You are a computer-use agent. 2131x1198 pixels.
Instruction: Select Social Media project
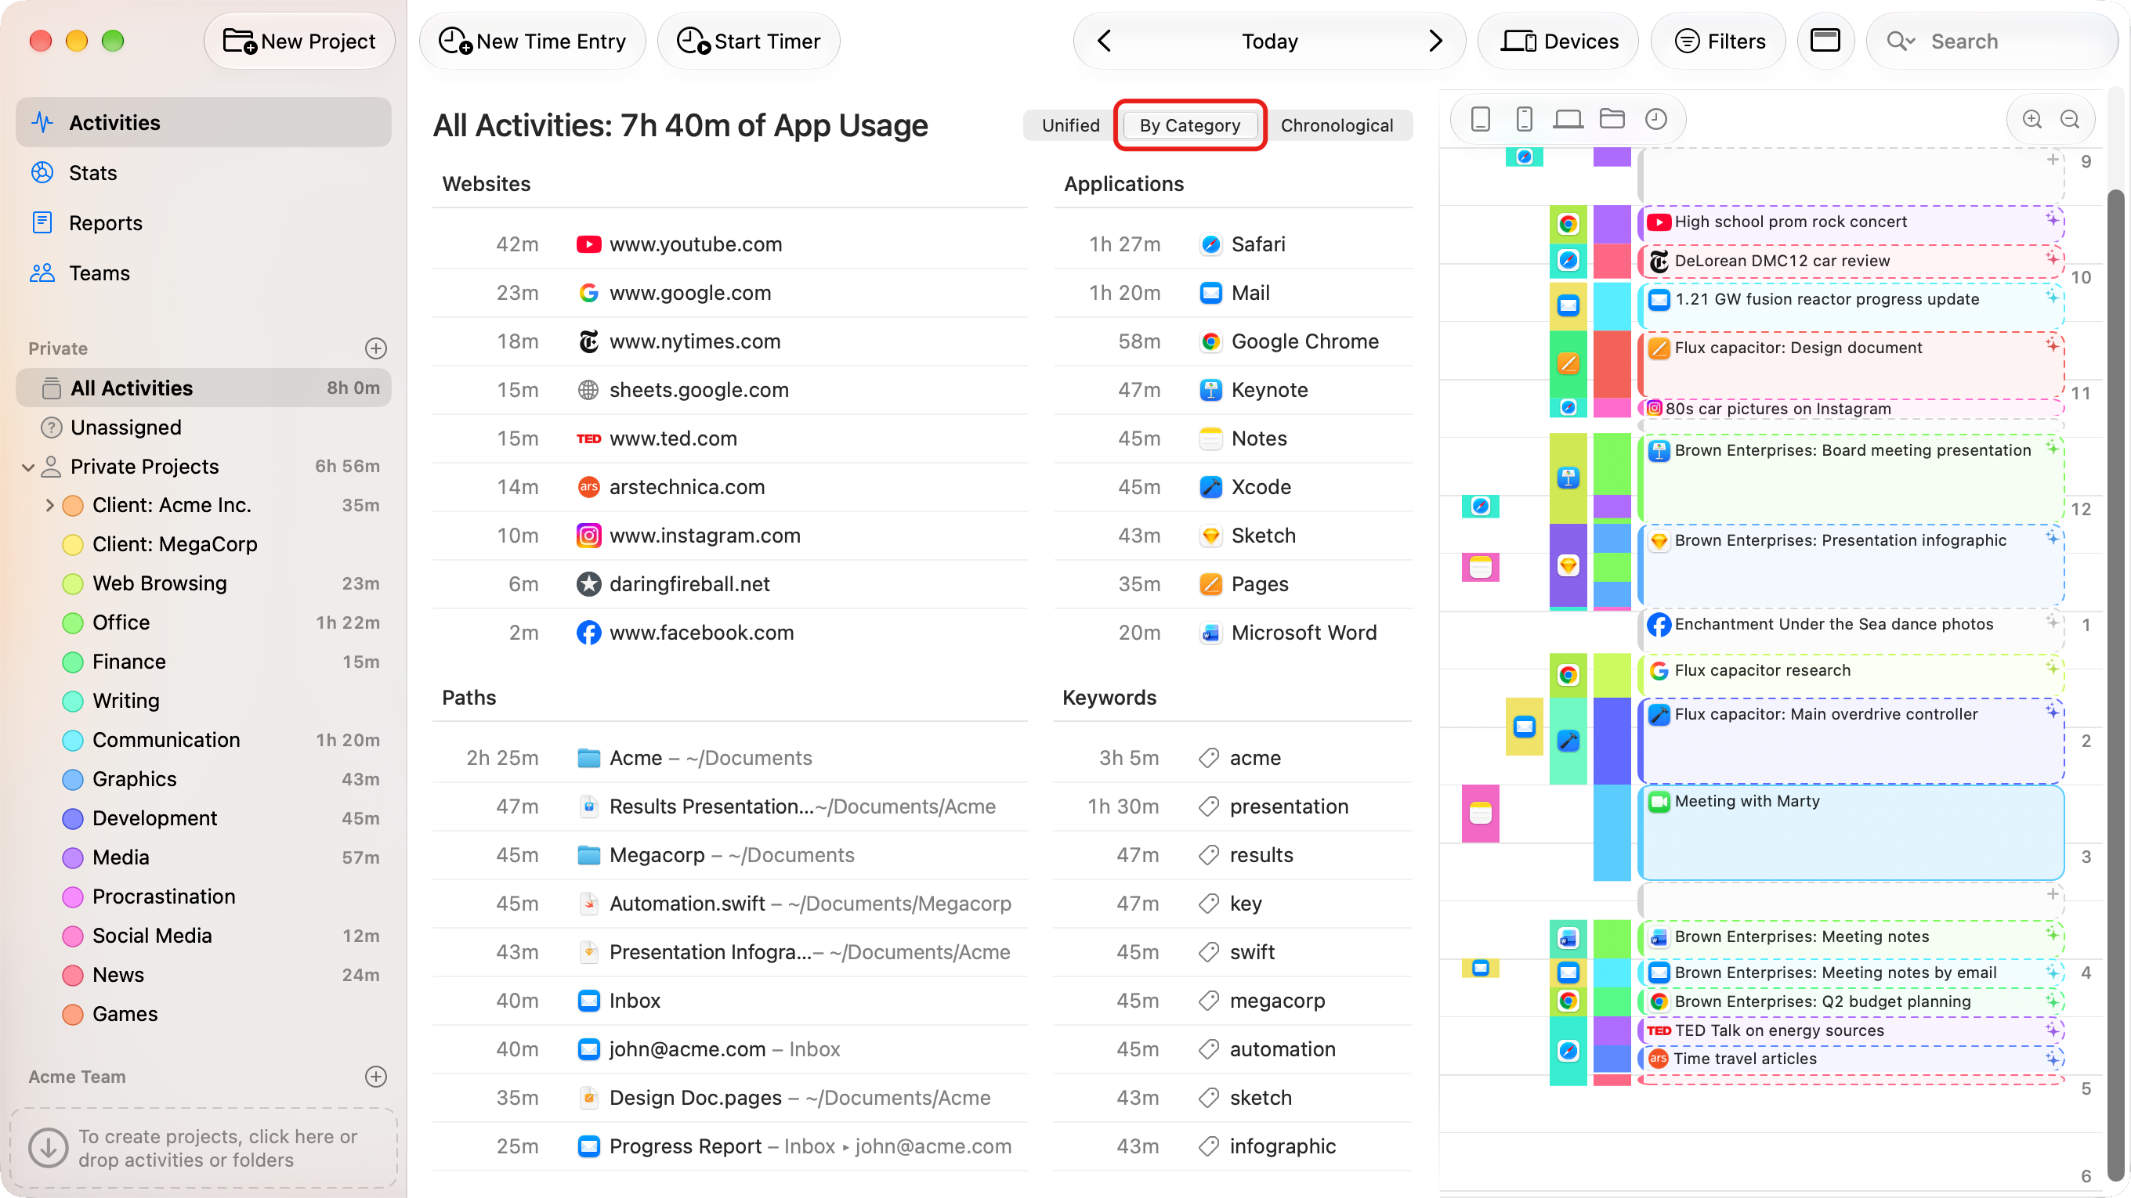pyautogui.click(x=204, y=935)
